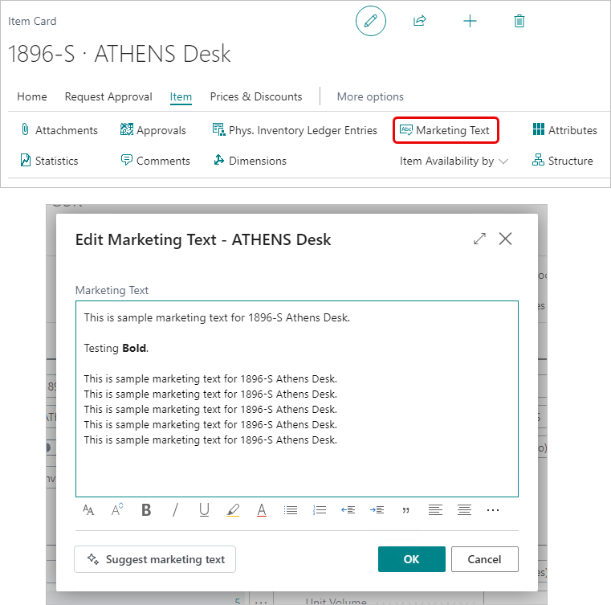This screenshot has width=611, height=605.
Task: Insert numbered list
Action: click(x=320, y=510)
